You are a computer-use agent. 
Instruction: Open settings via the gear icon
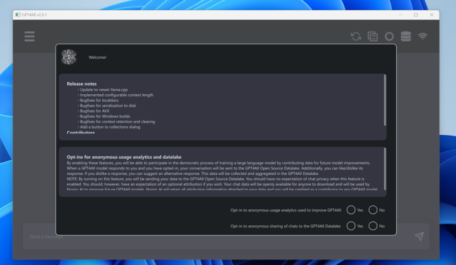pos(389,36)
